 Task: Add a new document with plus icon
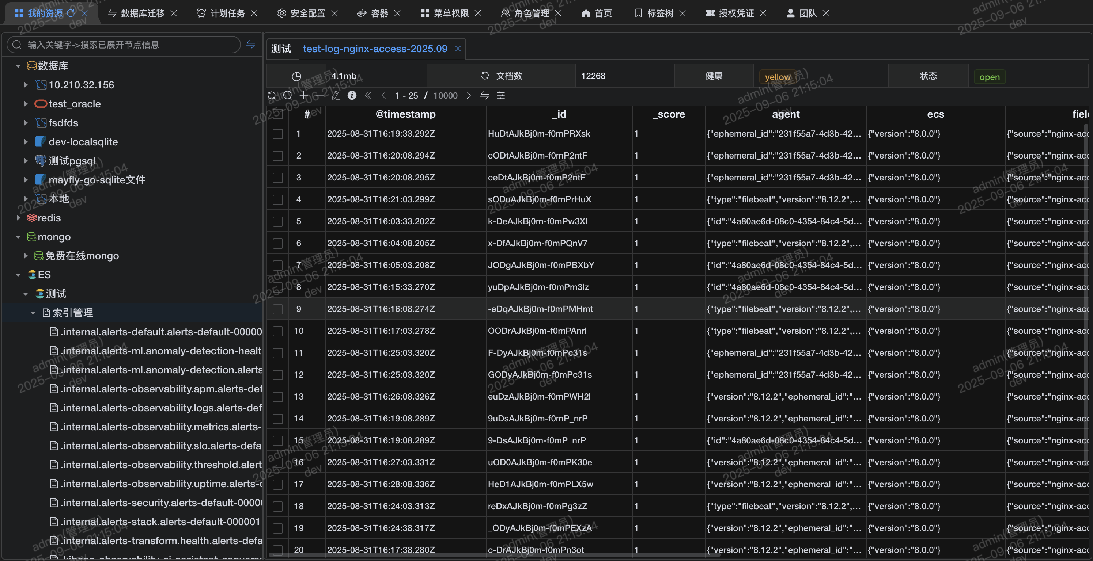pos(304,96)
